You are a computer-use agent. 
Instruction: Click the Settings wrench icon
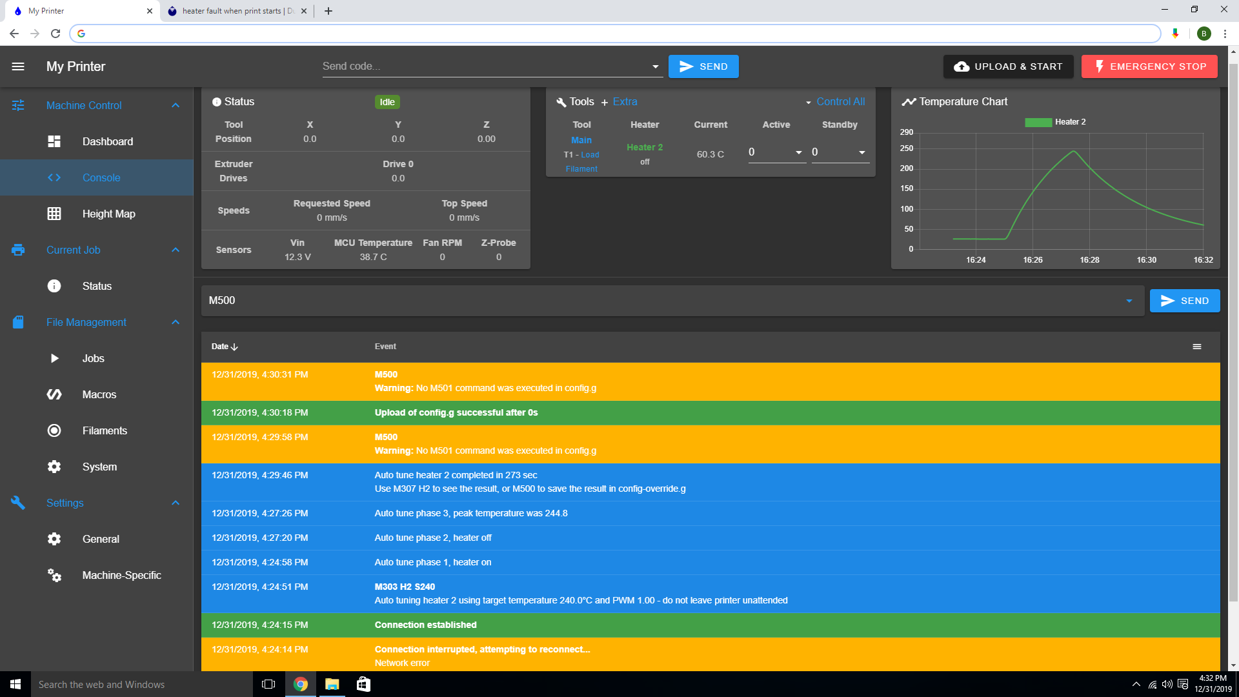(18, 503)
